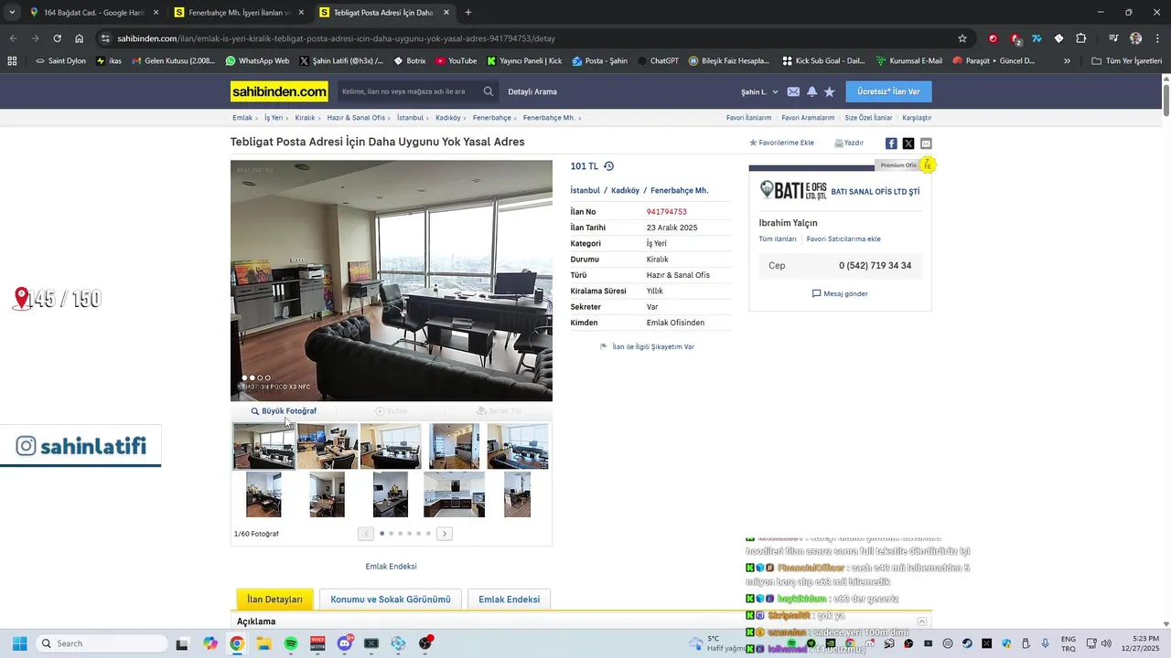Open the Detaylı Arama link
Image resolution: width=1171 pixels, height=658 pixels.
(532, 91)
